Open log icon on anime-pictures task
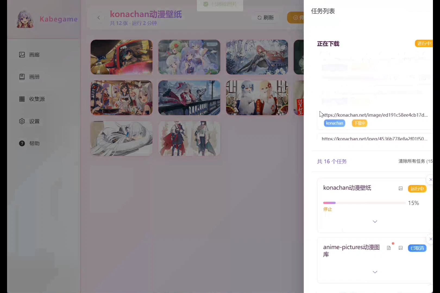This screenshot has height=293, width=440. [x=389, y=248]
